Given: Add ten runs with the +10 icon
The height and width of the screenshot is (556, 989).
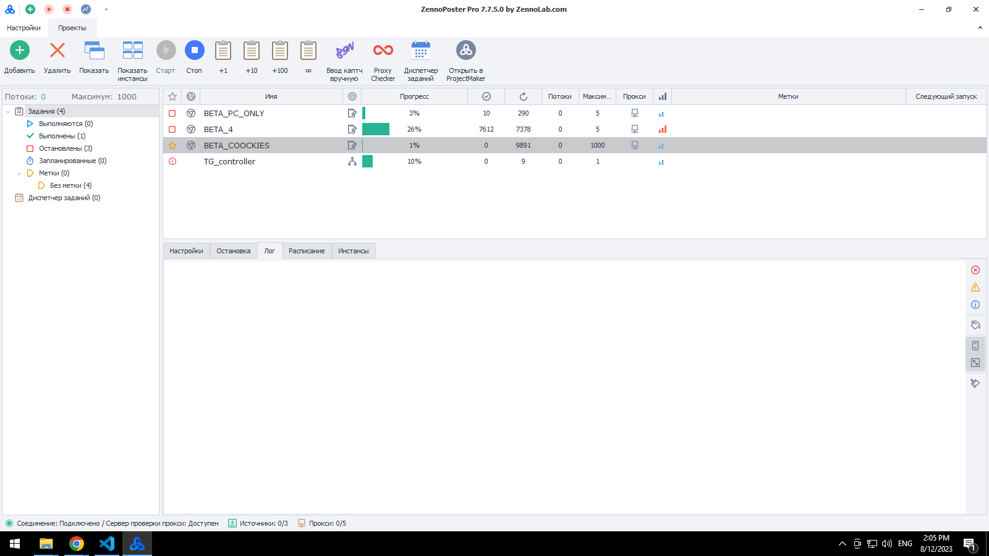Looking at the screenshot, I should [x=252, y=50].
